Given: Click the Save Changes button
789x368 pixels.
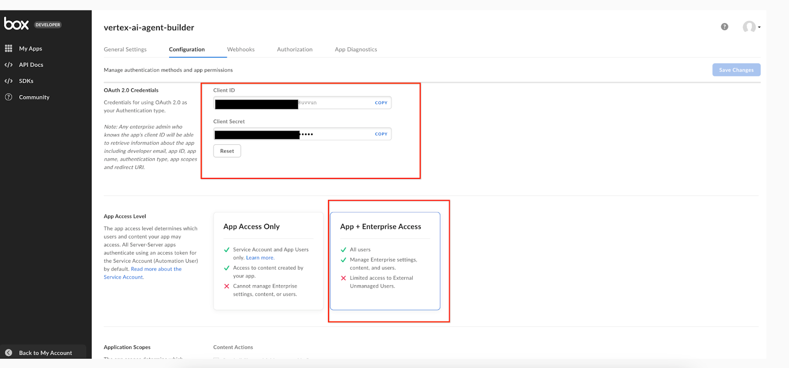Looking at the screenshot, I should click(x=736, y=70).
